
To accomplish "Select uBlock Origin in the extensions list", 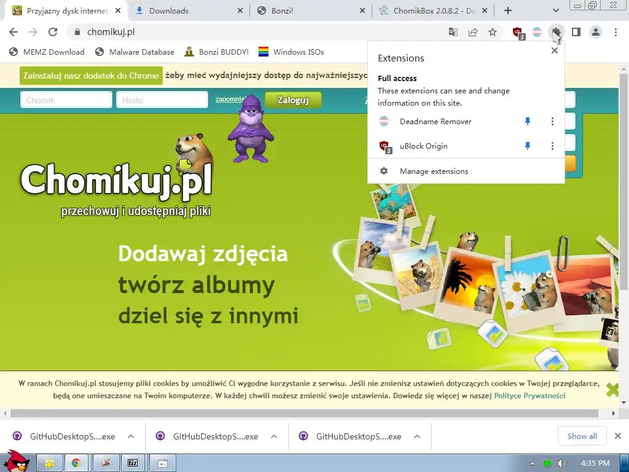I will pyautogui.click(x=423, y=146).
